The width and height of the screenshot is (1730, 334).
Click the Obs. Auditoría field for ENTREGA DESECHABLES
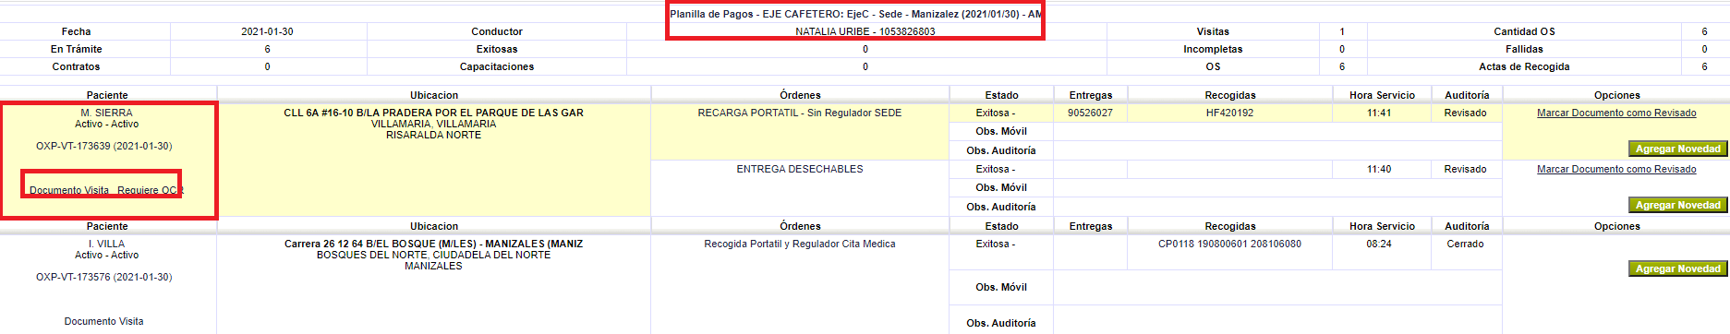[x=1277, y=207]
